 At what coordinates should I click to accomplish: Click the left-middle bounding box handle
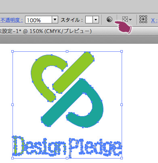click(x=13, y=105)
